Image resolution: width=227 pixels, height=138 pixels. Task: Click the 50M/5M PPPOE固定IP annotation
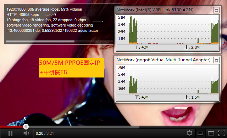pyautogui.click(x=70, y=63)
